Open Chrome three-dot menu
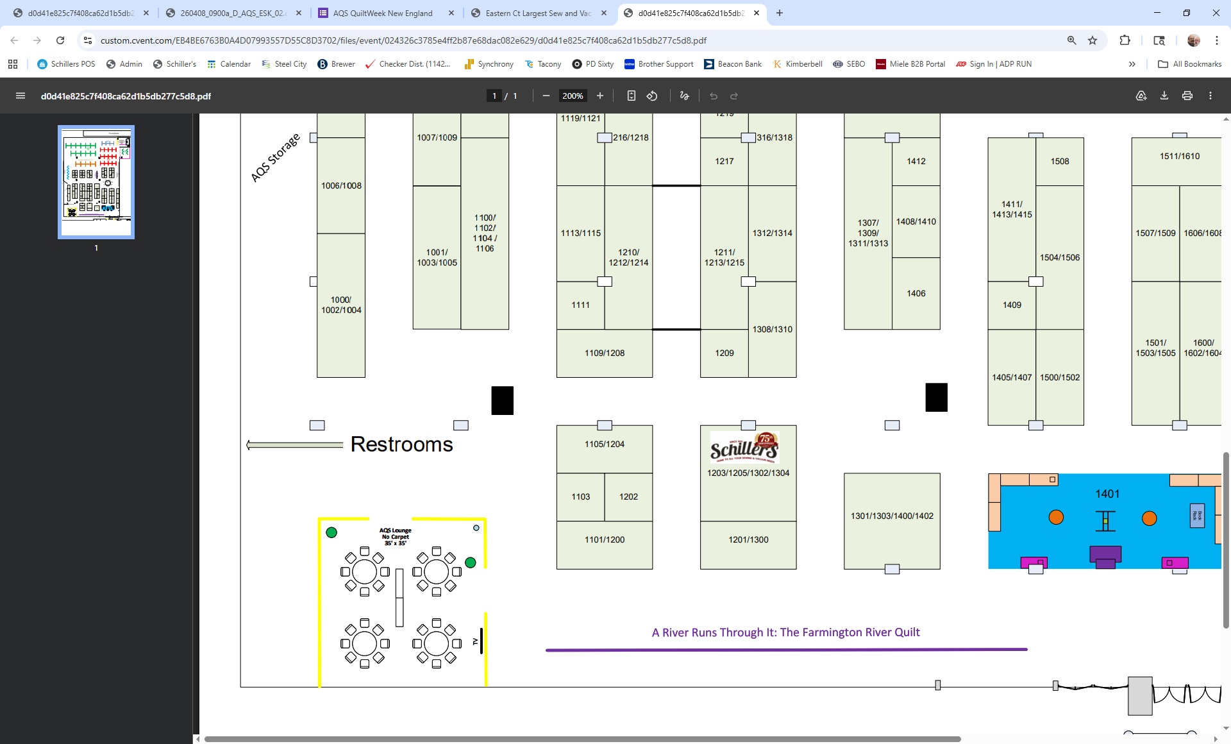1231x744 pixels. 1216,40
